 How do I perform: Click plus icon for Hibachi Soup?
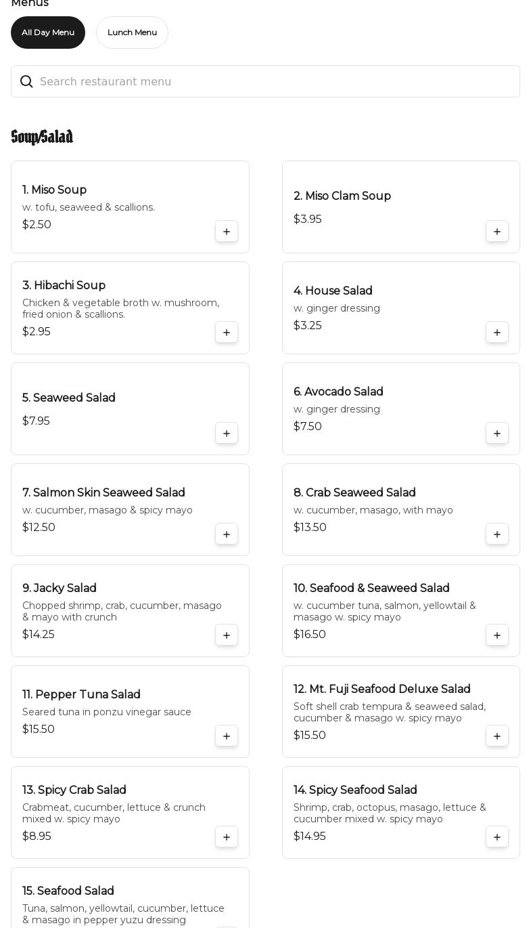[x=227, y=333]
